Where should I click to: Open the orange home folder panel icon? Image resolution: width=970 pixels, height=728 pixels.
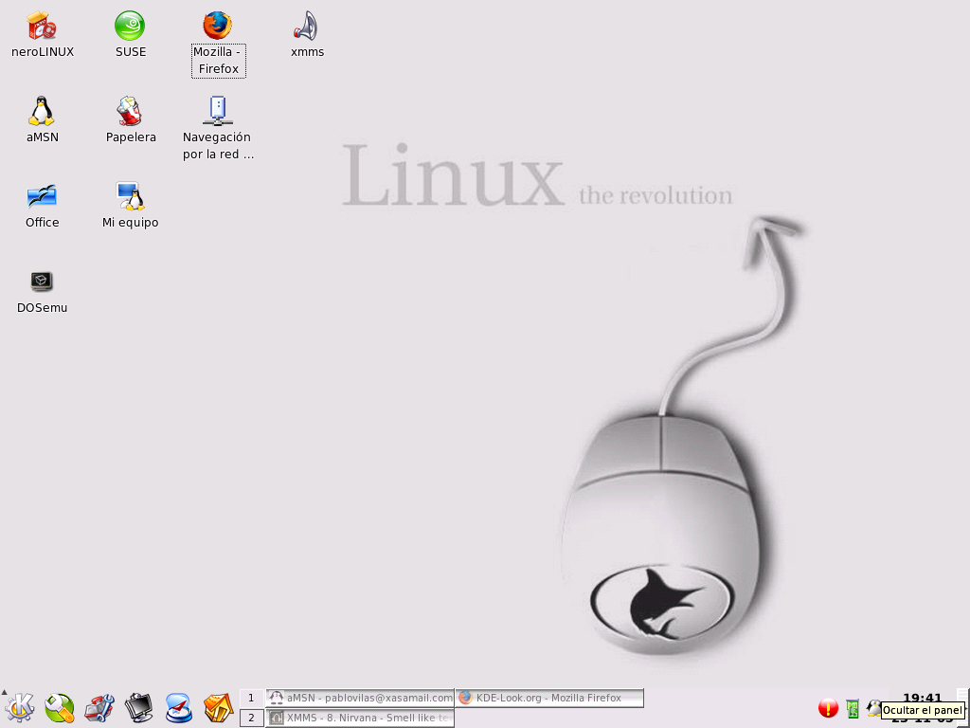pos(218,707)
